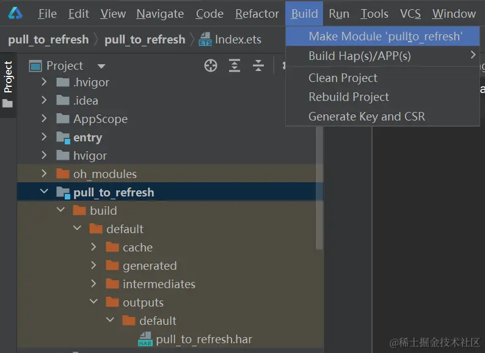This screenshot has height=353, width=485.
Task: Select the entry module folder icon
Action: tap(63, 137)
